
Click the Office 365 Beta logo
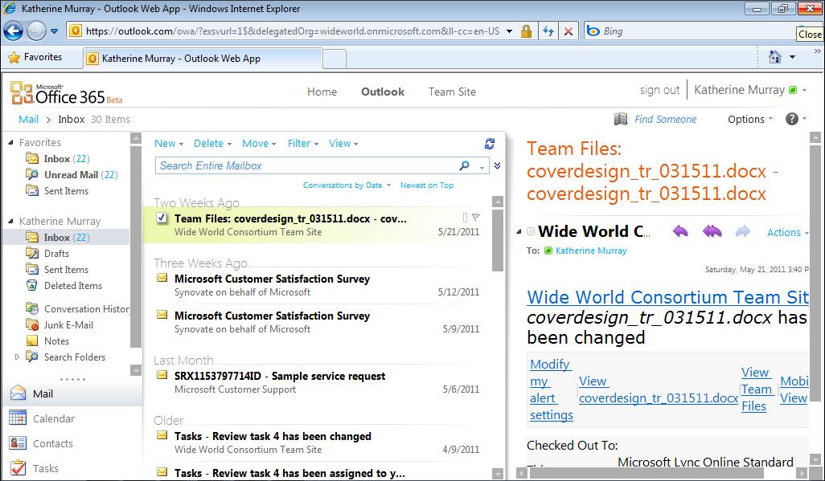pyautogui.click(x=66, y=94)
